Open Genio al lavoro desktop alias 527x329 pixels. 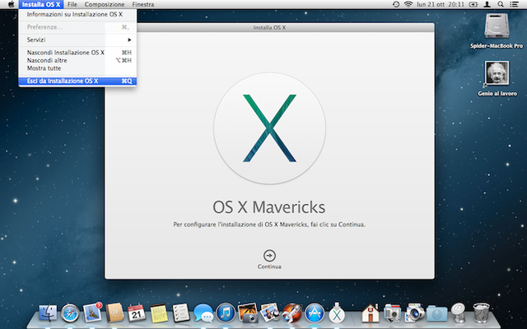497,79
